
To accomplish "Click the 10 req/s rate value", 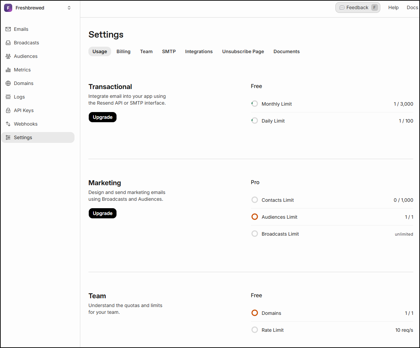I will 404,330.
